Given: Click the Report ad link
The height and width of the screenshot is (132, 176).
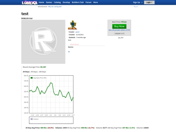Looking at the screenshot, I should (136, 7).
